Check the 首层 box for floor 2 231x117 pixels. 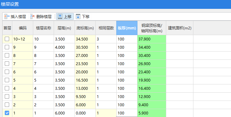(x=7, y=105)
